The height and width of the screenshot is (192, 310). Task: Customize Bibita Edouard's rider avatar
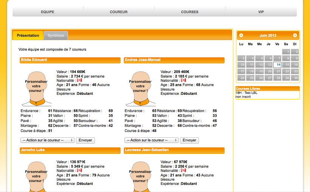pos(36,88)
